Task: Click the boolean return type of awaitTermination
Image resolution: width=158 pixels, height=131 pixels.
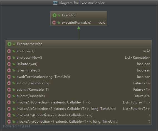Action: pos(144,77)
